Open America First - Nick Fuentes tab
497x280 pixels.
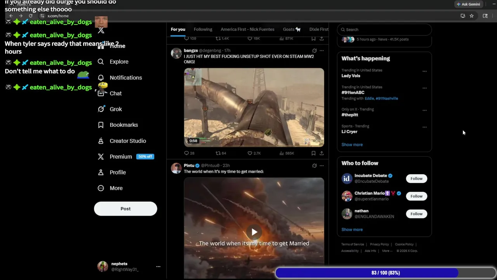[247, 29]
